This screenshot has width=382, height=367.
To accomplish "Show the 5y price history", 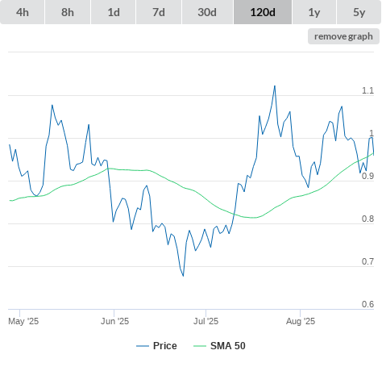I will 359,12.
